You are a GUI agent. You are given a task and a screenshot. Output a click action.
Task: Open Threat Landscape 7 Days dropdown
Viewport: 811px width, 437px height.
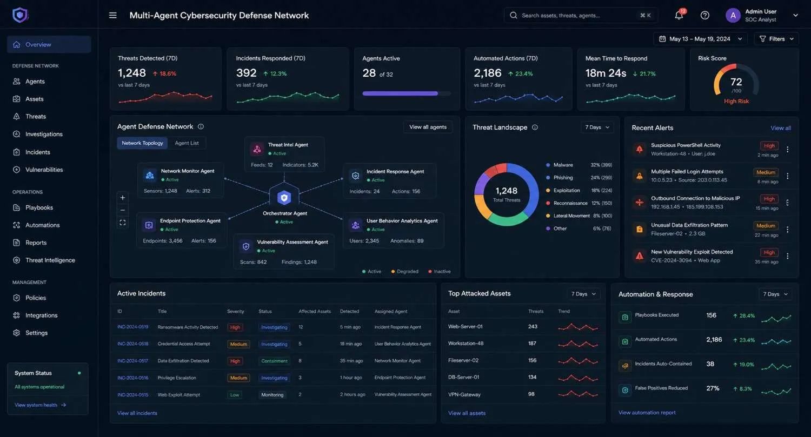(597, 127)
